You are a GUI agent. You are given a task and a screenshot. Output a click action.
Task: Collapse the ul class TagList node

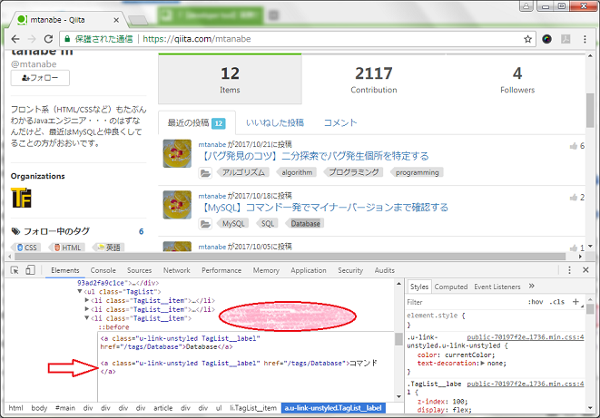pos(80,291)
